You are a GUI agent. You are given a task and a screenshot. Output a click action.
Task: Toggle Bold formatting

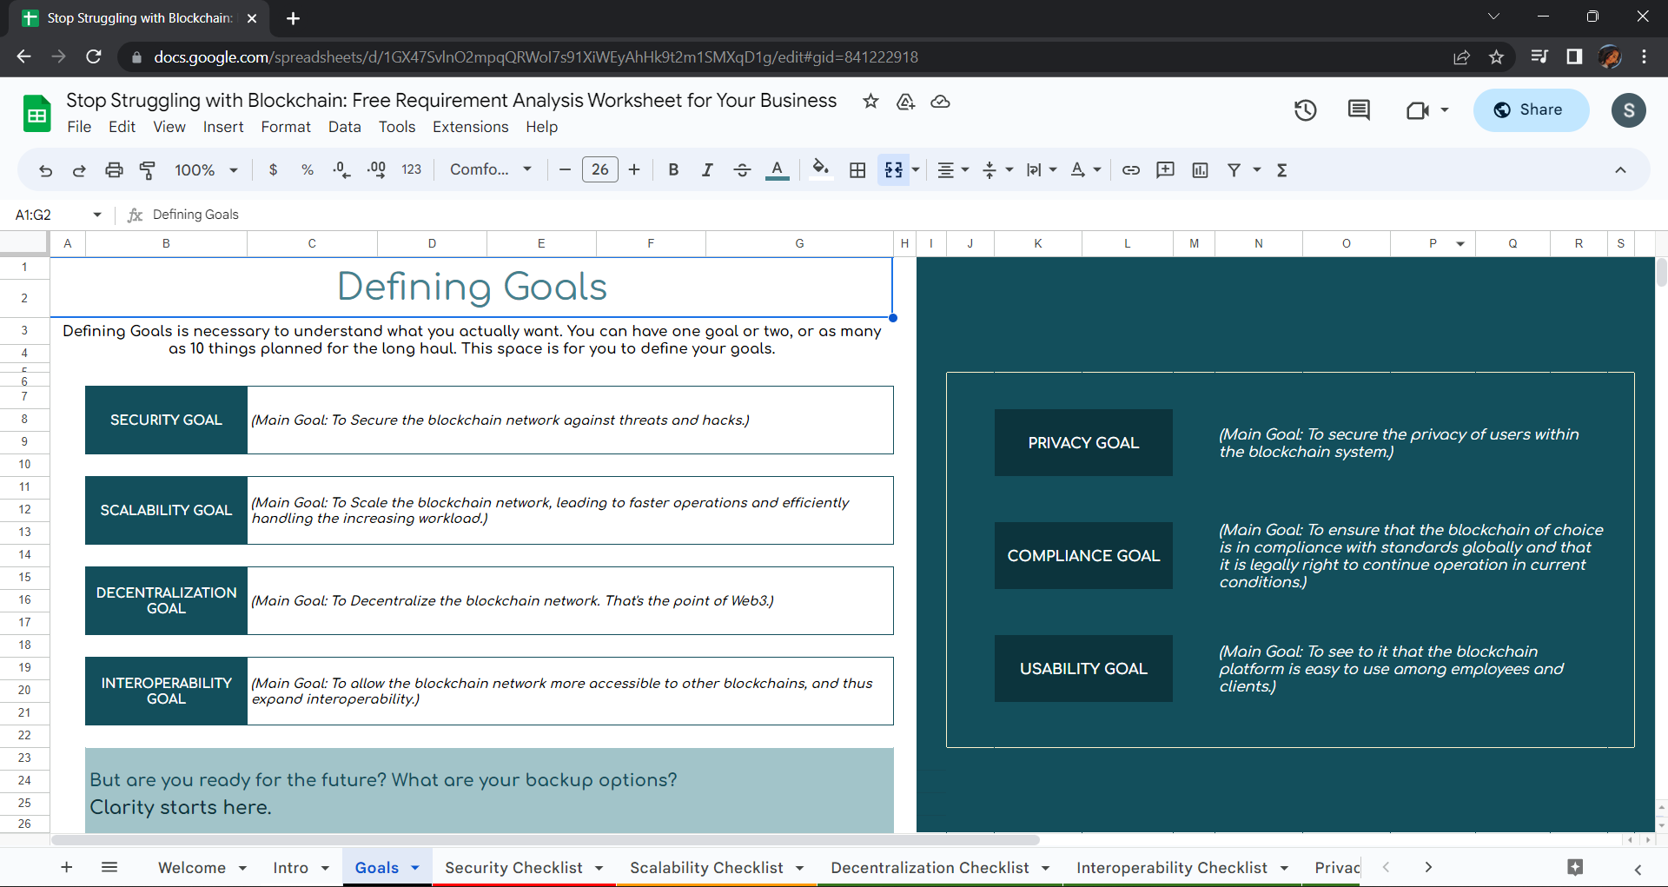(673, 170)
